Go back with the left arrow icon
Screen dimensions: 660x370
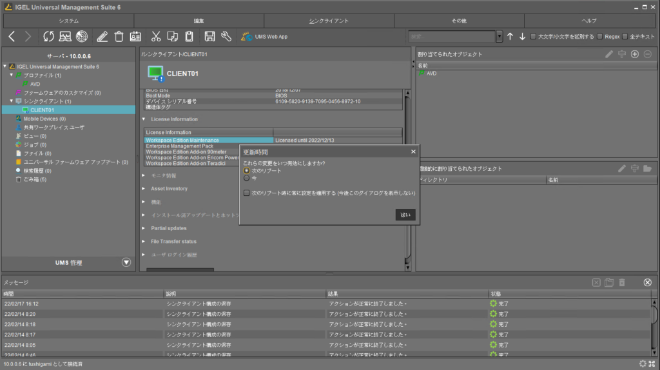click(x=12, y=37)
